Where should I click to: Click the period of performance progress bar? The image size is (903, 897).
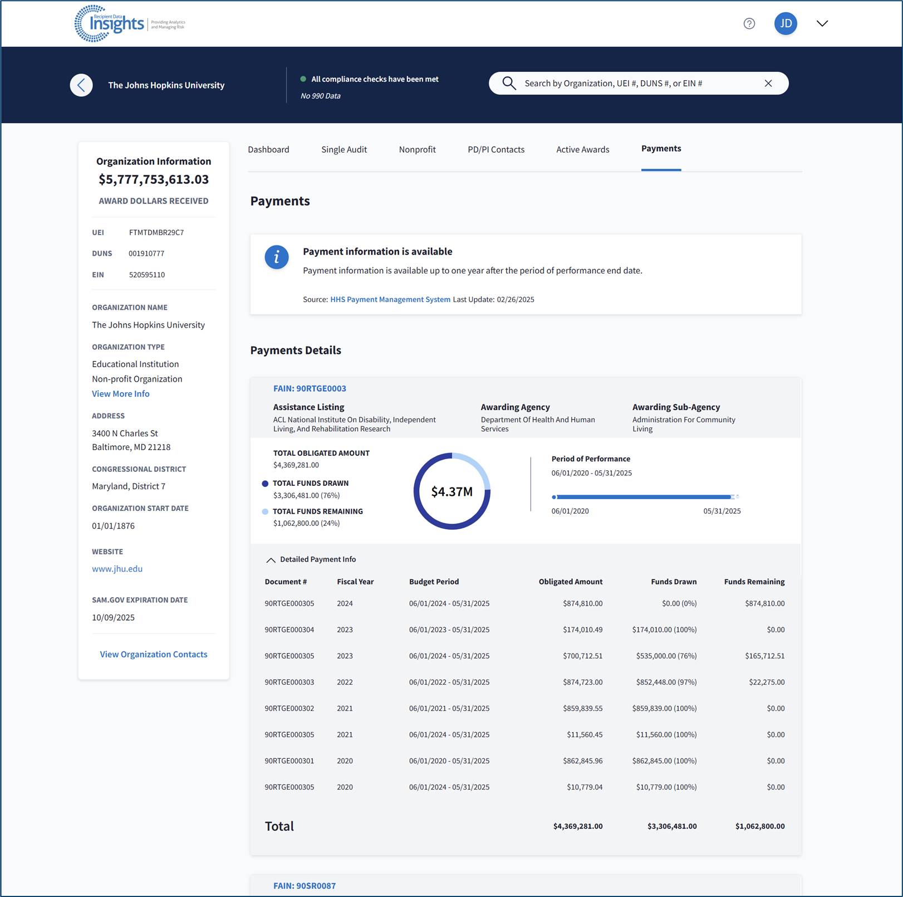pos(645,496)
